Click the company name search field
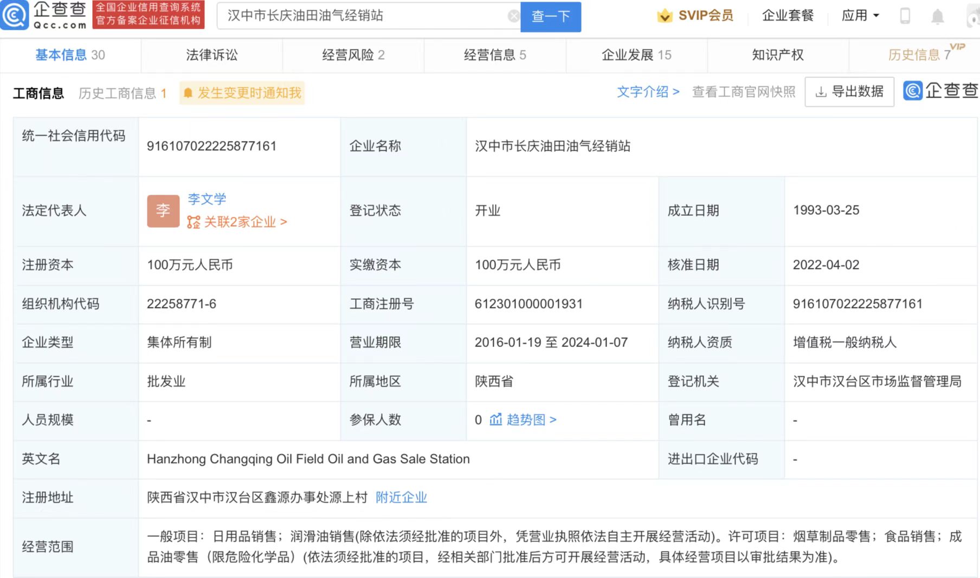 tap(363, 16)
